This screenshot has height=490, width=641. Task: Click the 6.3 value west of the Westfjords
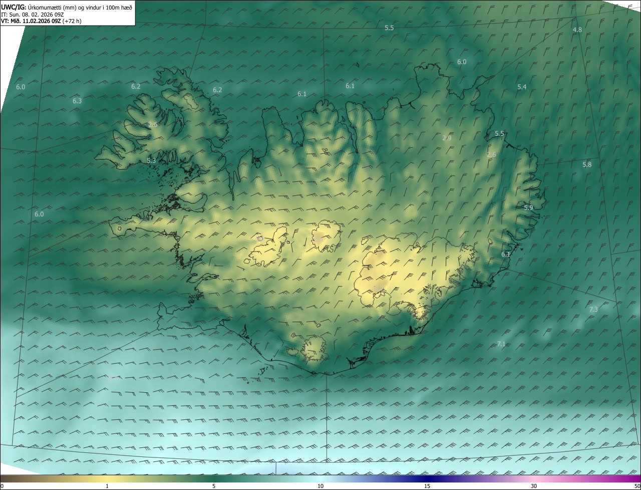point(77,101)
